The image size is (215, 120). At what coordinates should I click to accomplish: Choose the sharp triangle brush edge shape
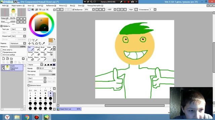click(45, 65)
